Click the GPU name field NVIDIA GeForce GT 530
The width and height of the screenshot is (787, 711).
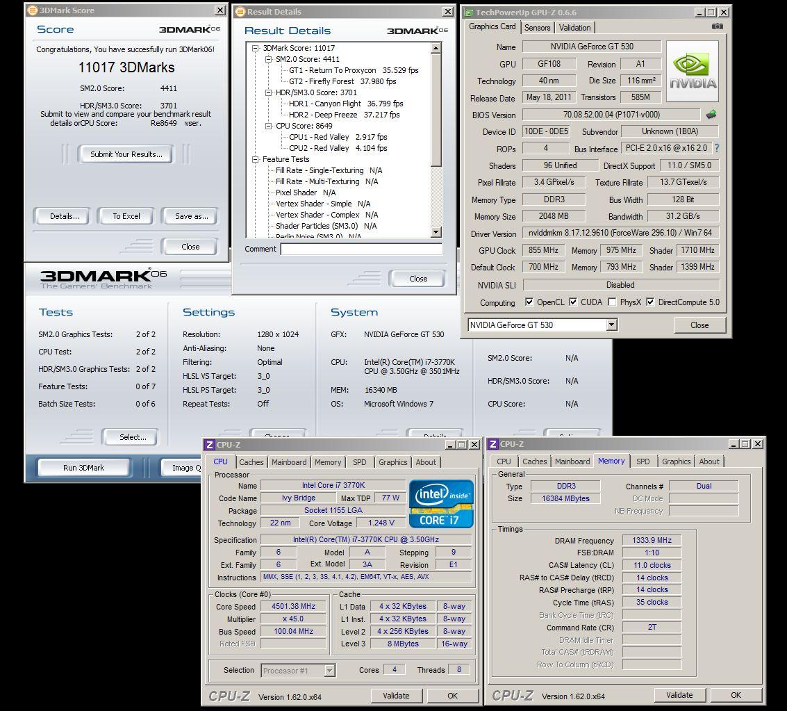pyautogui.click(x=592, y=46)
